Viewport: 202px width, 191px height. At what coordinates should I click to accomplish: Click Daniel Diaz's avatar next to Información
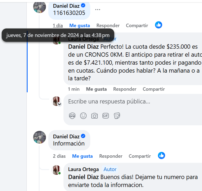coord(40,137)
